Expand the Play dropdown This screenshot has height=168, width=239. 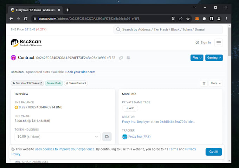pos(197,58)
